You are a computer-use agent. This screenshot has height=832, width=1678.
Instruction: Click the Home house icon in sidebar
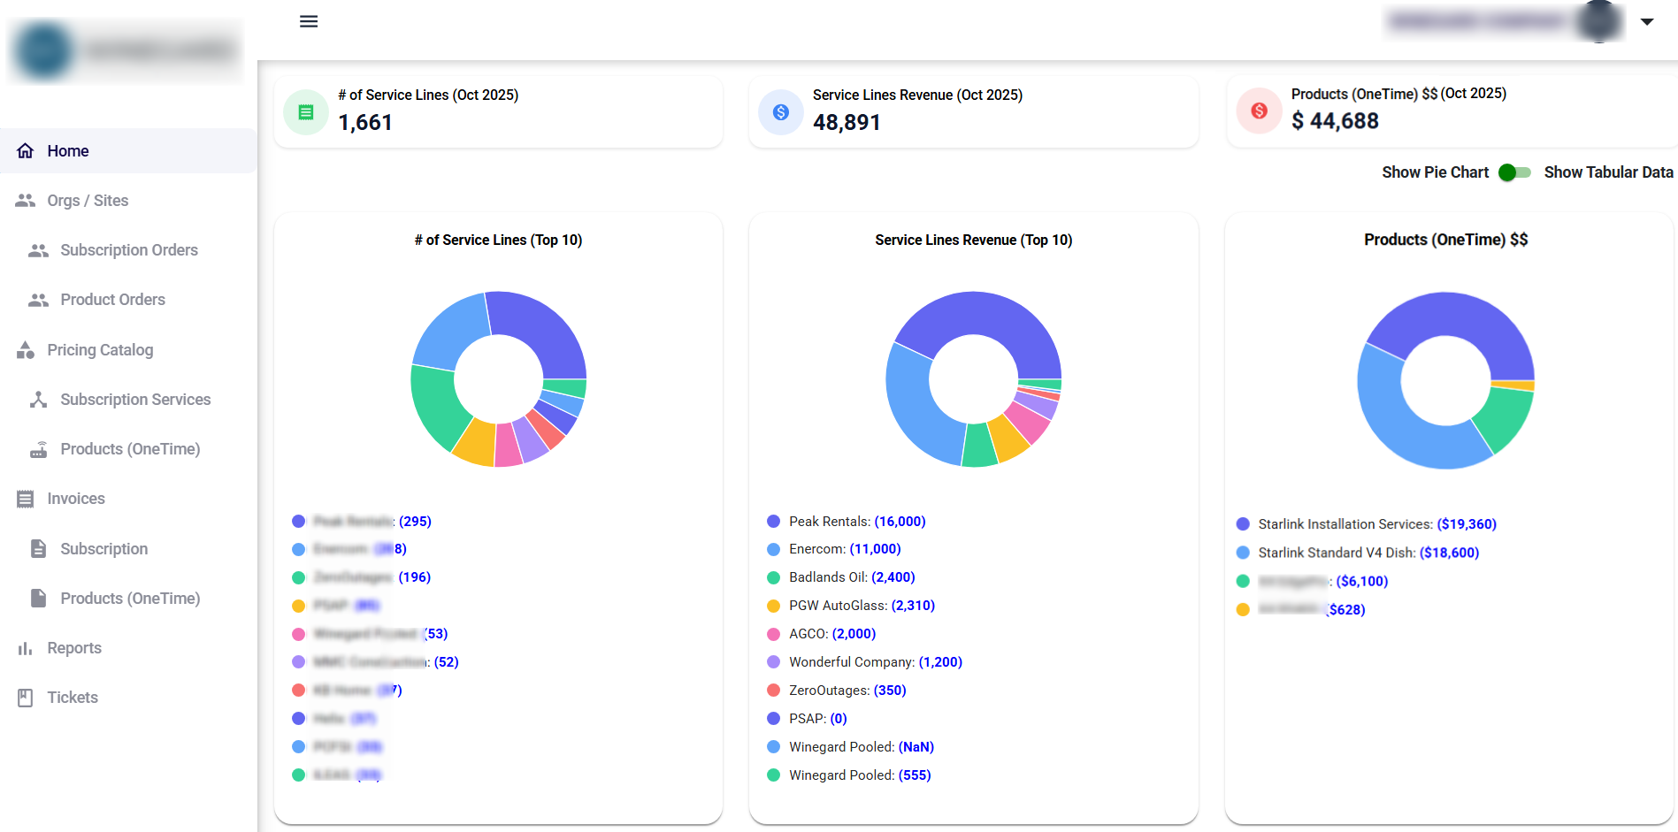point(26,151)
